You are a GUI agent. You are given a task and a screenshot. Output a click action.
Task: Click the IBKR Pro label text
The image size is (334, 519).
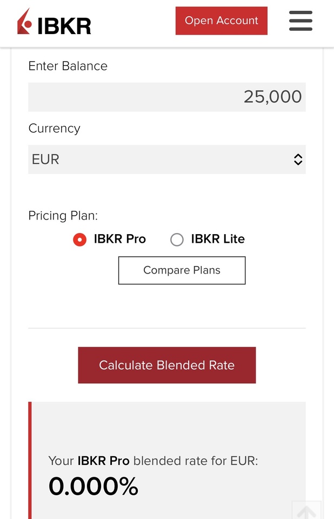pos(119,239)
